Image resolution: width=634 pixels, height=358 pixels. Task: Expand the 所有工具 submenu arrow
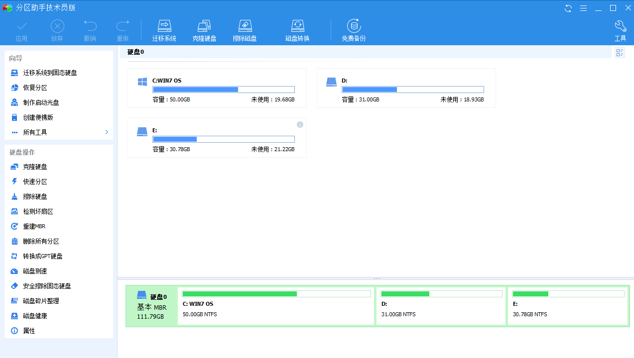[x=107, y=132]
